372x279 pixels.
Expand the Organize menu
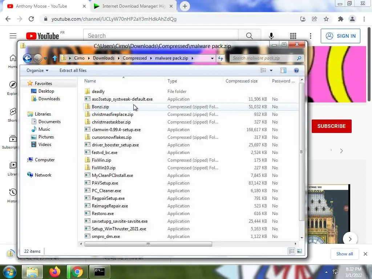click(37, 70)
